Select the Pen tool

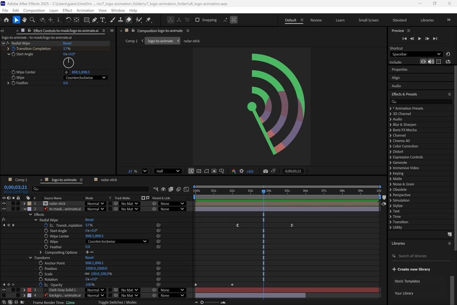(x=95, y=20)
